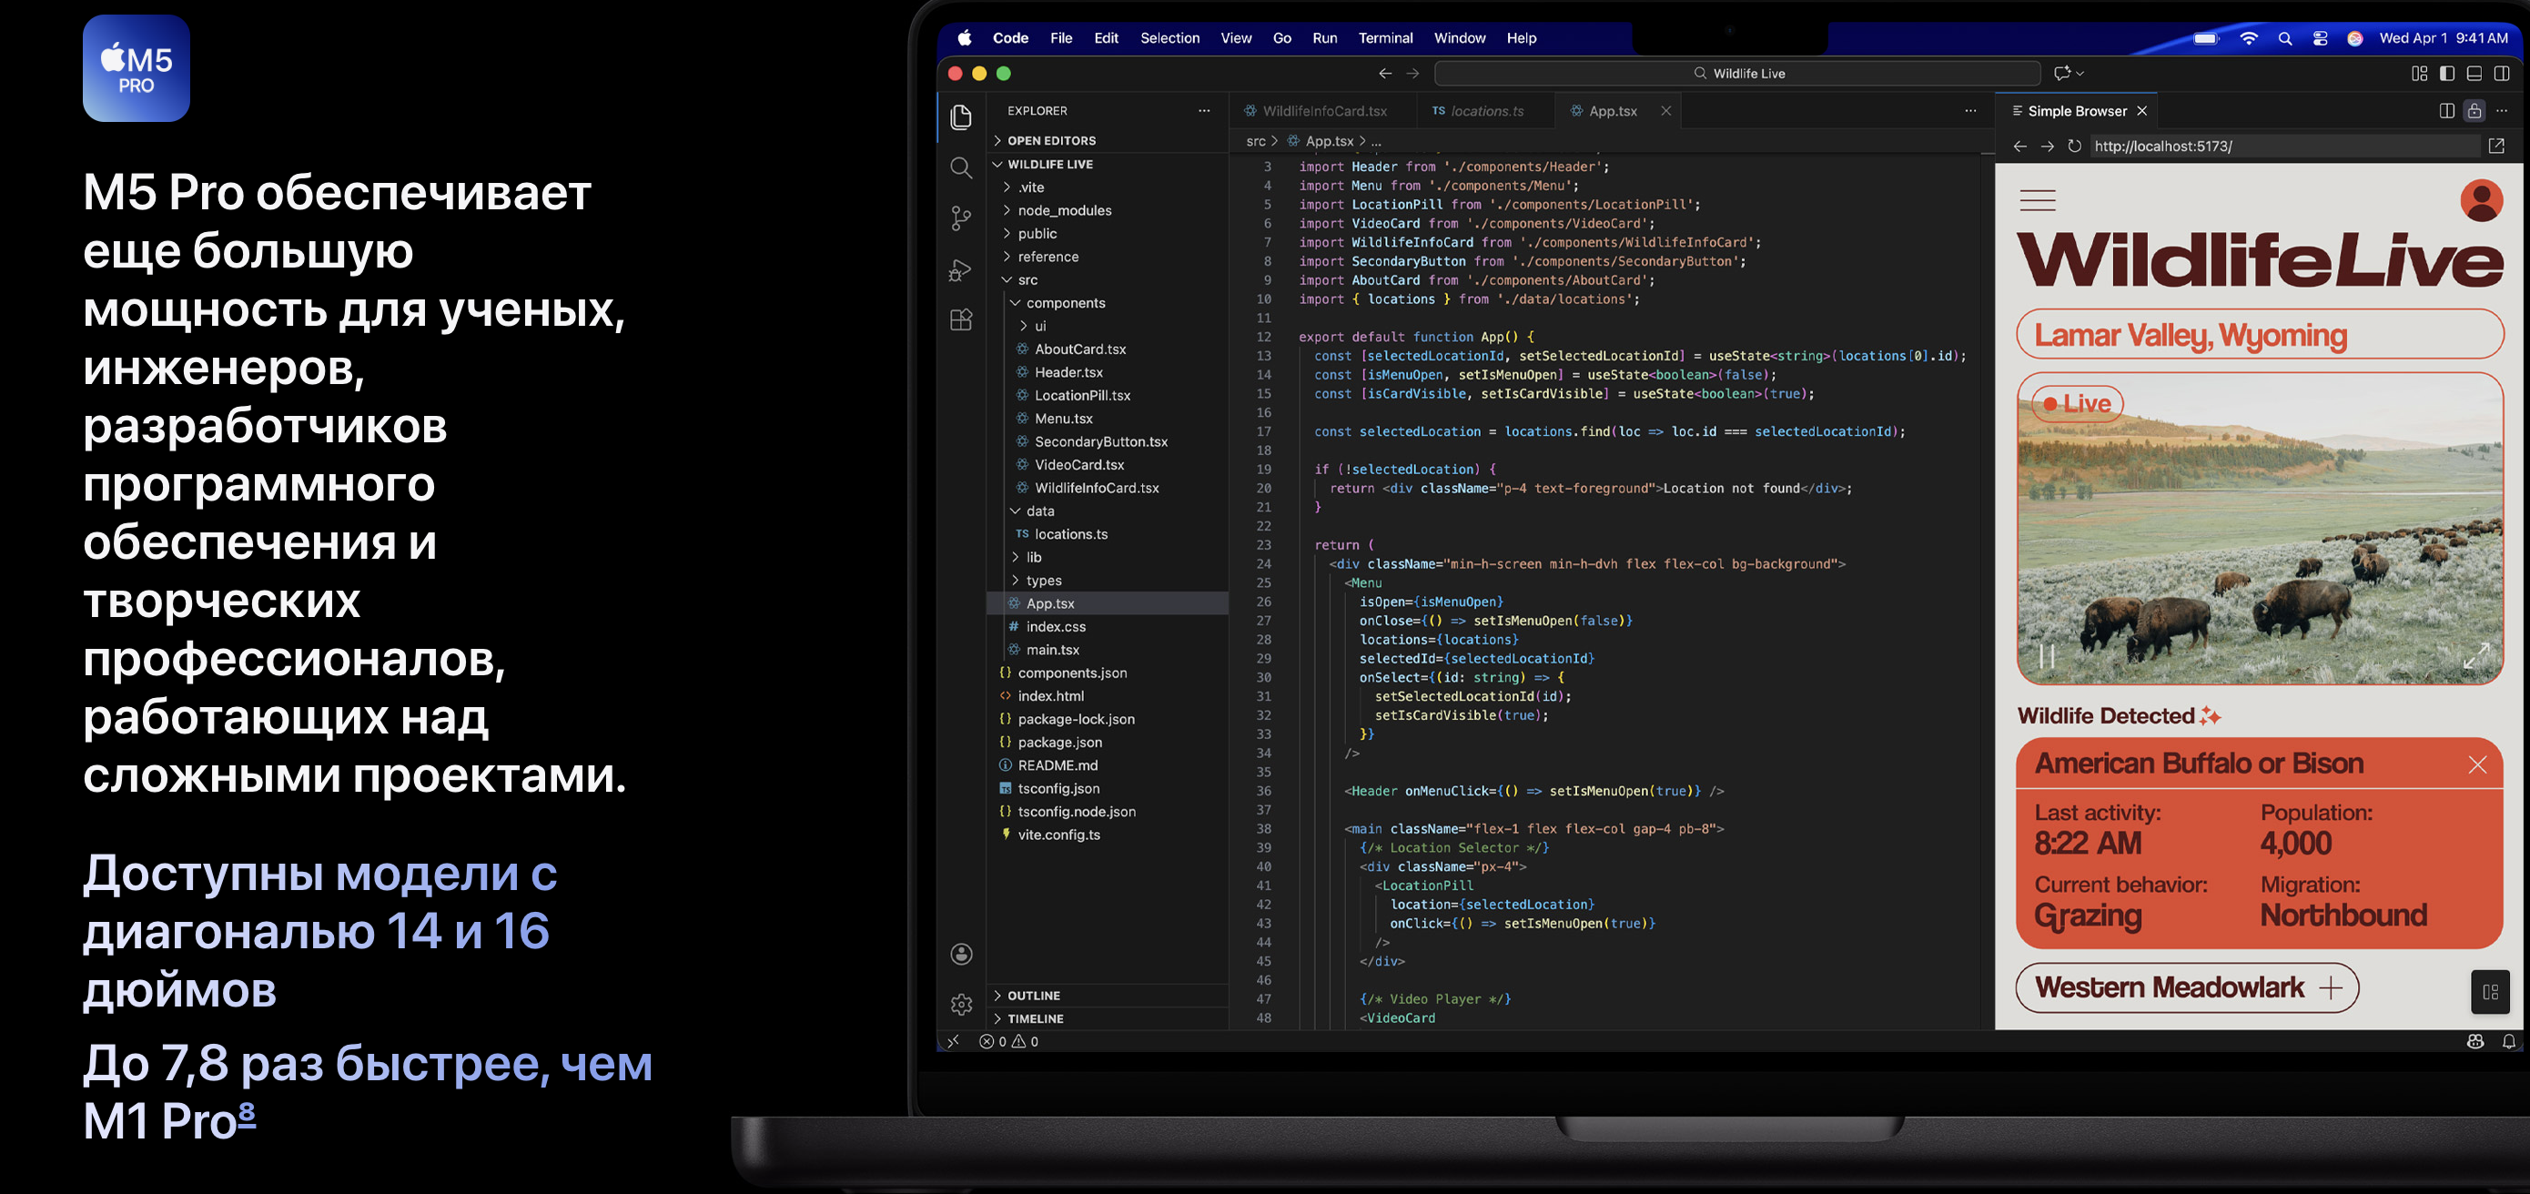
Task: Toggle the secondary side bar button
Action: click(2502, 74)
